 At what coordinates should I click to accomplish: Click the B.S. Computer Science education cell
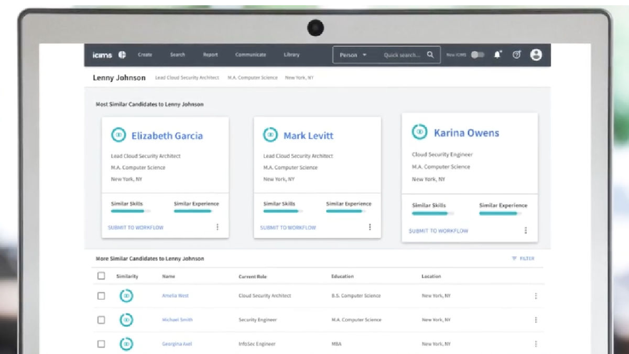355,296
